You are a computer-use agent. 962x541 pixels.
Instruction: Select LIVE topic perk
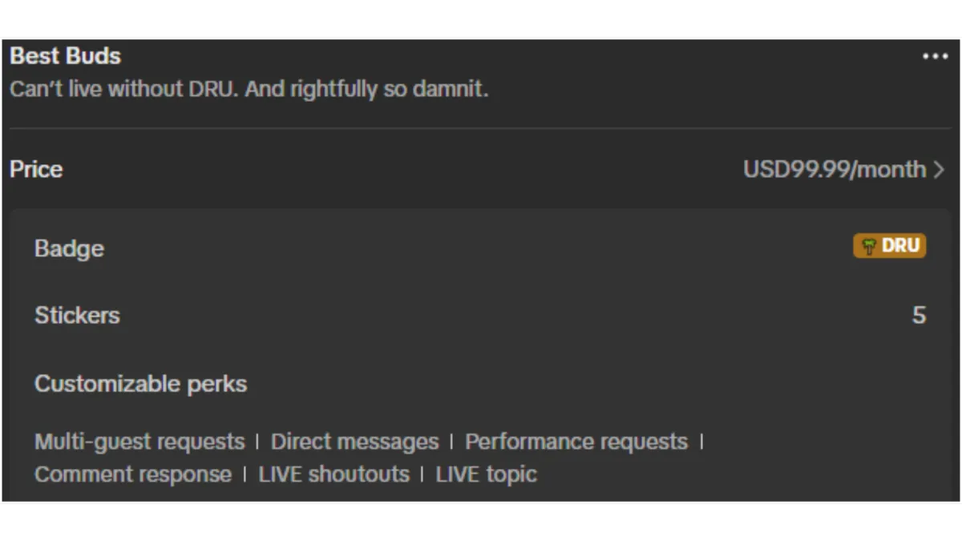pyautogui.click(x=486, y=474)
